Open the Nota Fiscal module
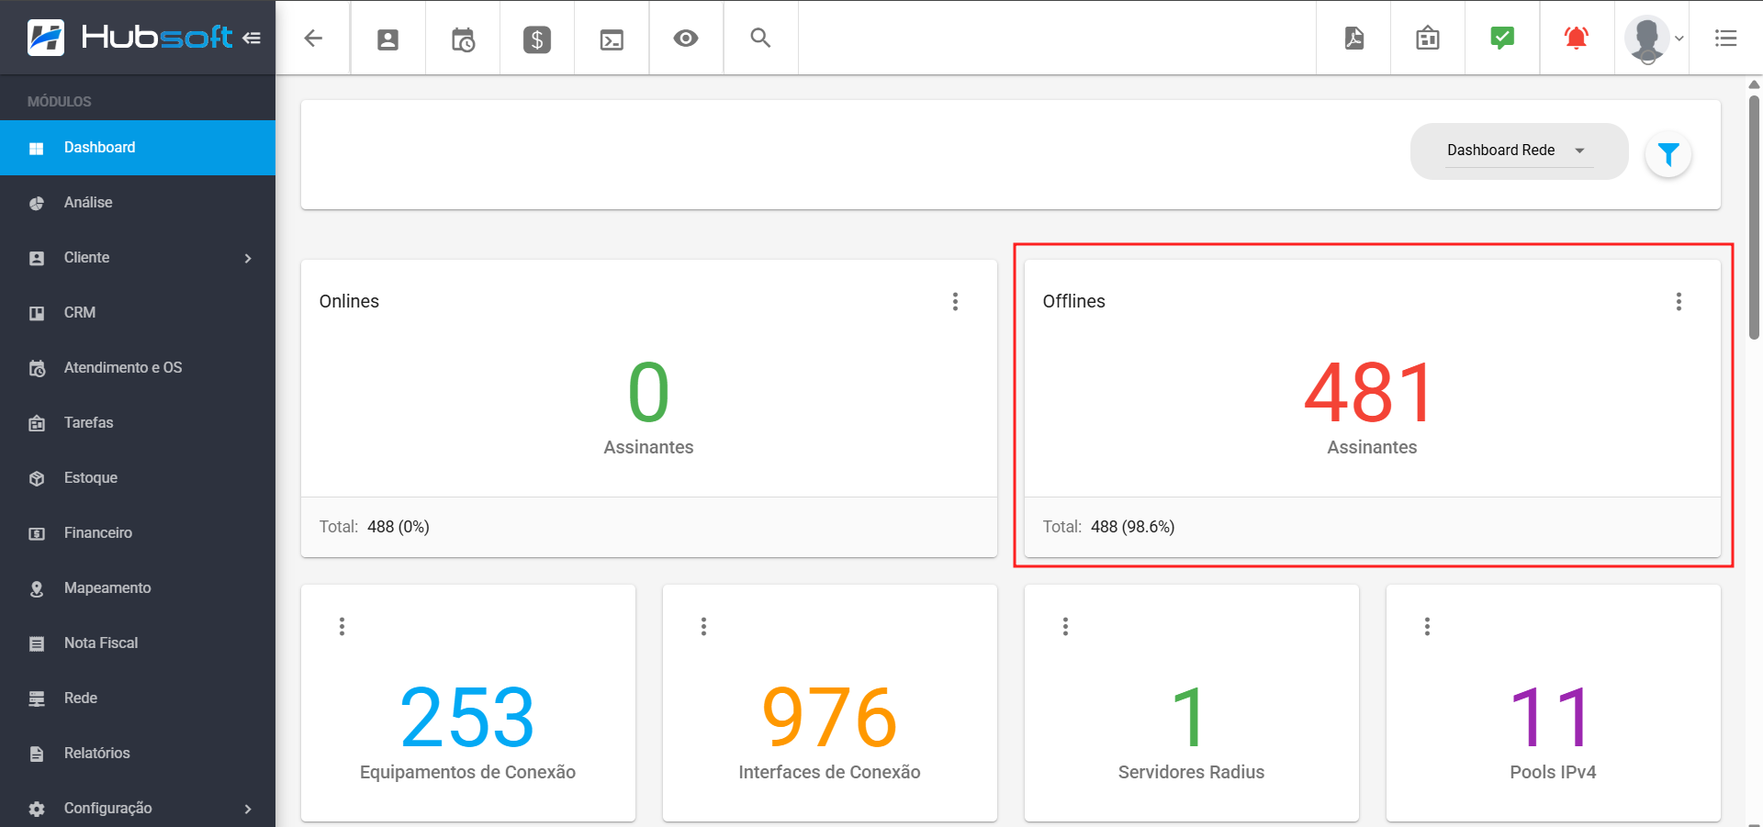This screenshot has width=1763, height=827. point(138,643)
